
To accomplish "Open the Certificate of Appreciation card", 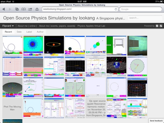I will coord(13,121).
